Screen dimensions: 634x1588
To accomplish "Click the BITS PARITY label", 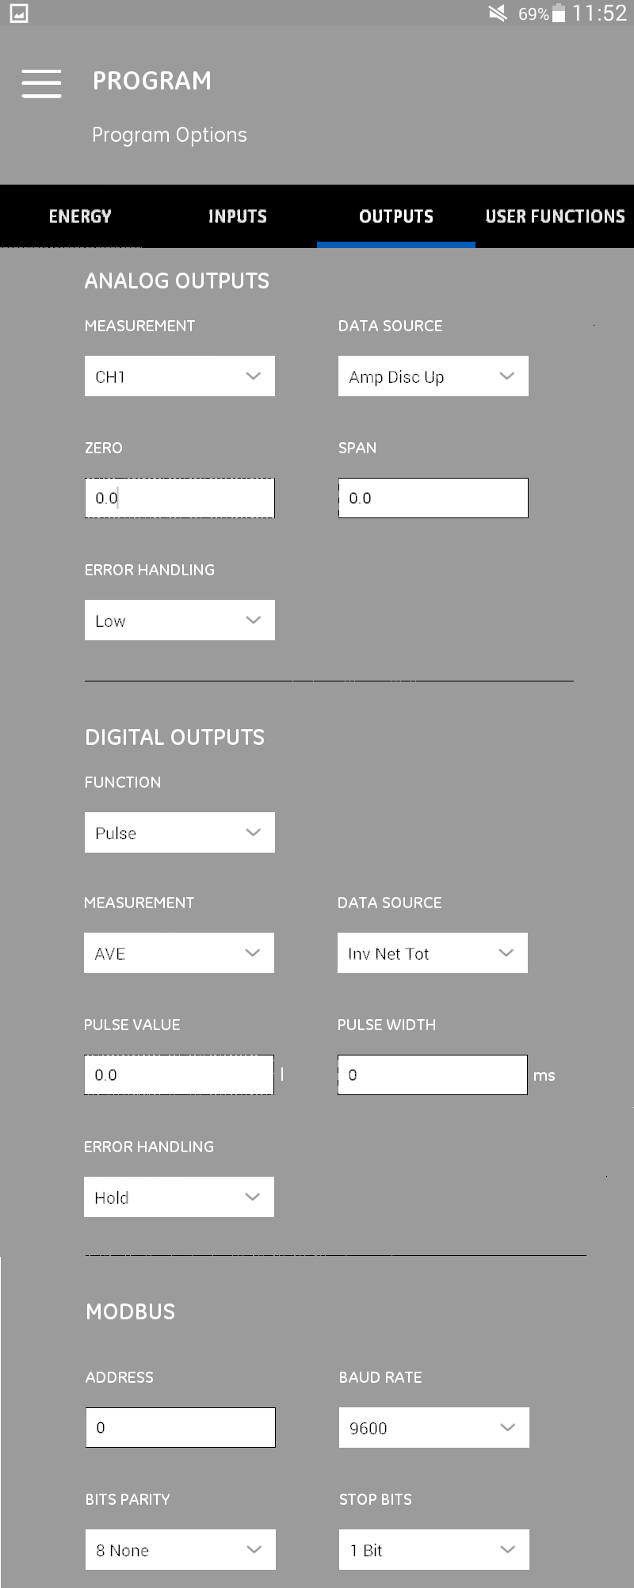I will pos(128,1499).
